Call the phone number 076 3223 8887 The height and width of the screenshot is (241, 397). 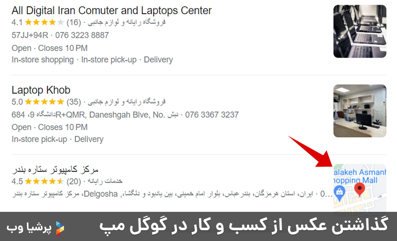82,35
